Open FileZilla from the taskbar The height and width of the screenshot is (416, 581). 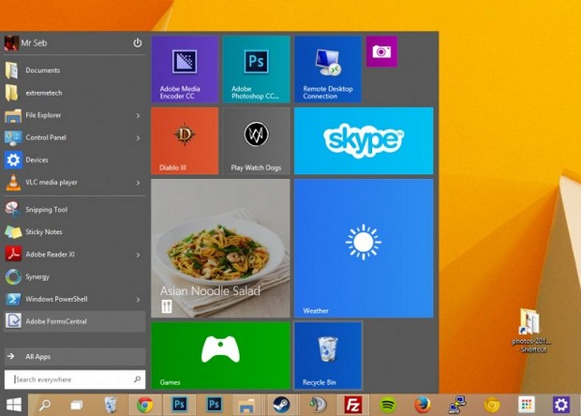tap(352, 405)
